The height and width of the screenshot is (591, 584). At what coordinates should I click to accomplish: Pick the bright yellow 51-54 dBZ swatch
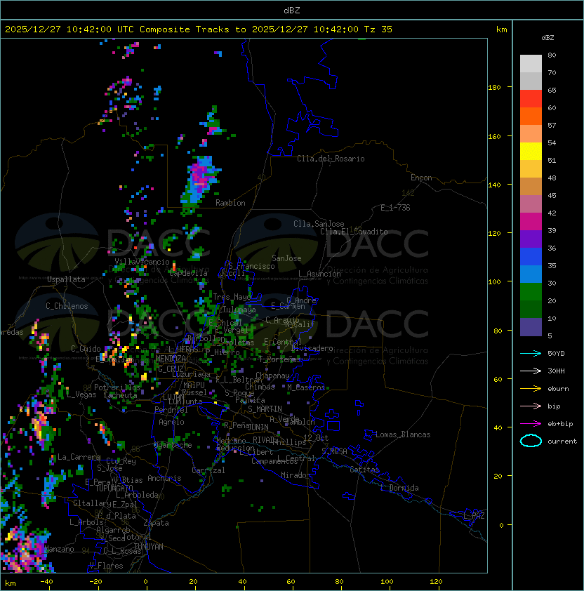531,152
